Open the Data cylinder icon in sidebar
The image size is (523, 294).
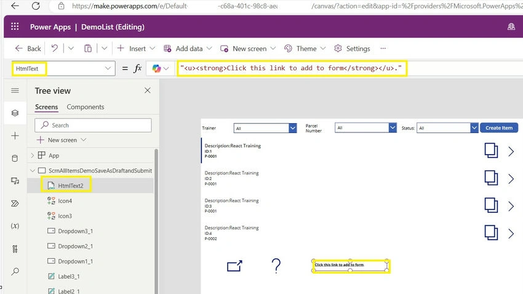(15, 158)
